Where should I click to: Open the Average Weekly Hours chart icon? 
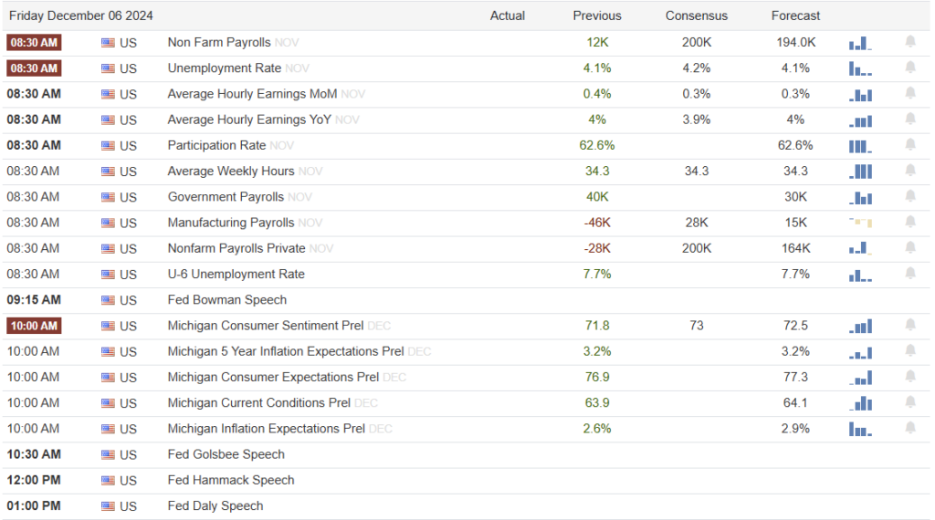tap(860, 172)
